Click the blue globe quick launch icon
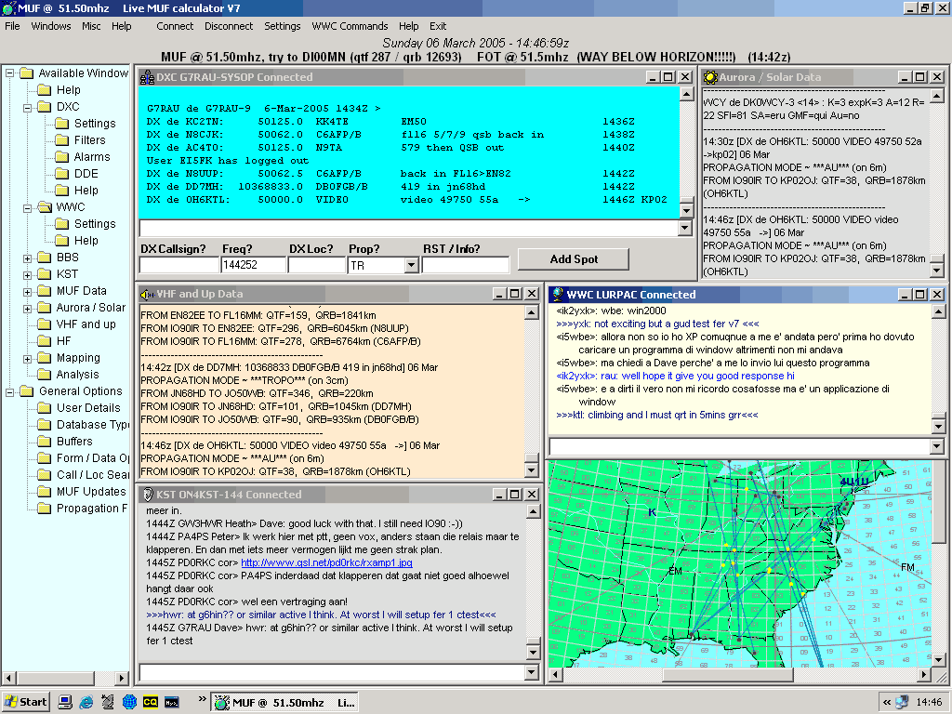The height and width of the screenshot is (714, 952). [129, 702]
